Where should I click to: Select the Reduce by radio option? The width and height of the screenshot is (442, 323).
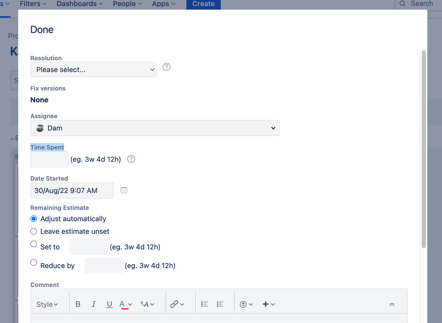tap(34, 263)
